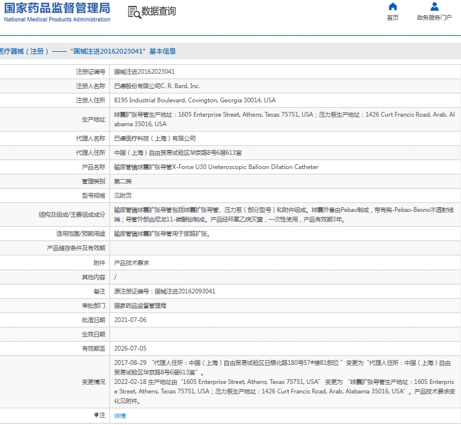
Task: Click the 2017-08-29 change record text
Action: click(283, 368)
